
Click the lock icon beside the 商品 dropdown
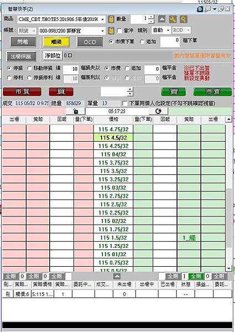coord(111,19)
